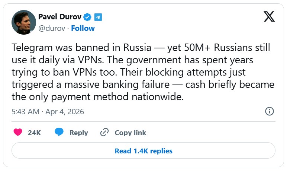Click the info circle icon

pyautogui.click(x=270, y=111)
